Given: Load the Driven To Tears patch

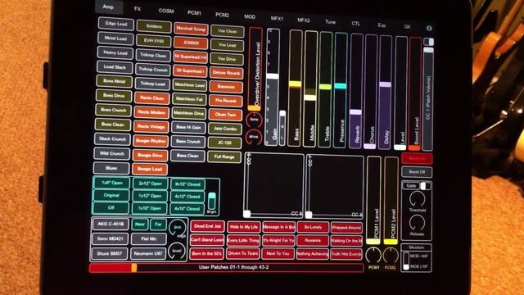Looking at the screenshot, I should point(243,253).
